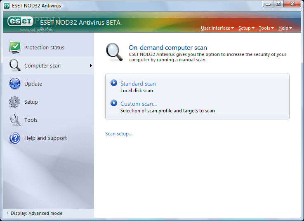This screenshot has height=221, width=304.
Task: Click the ESET title bar application icon
Action: click(x=7, y=6)
